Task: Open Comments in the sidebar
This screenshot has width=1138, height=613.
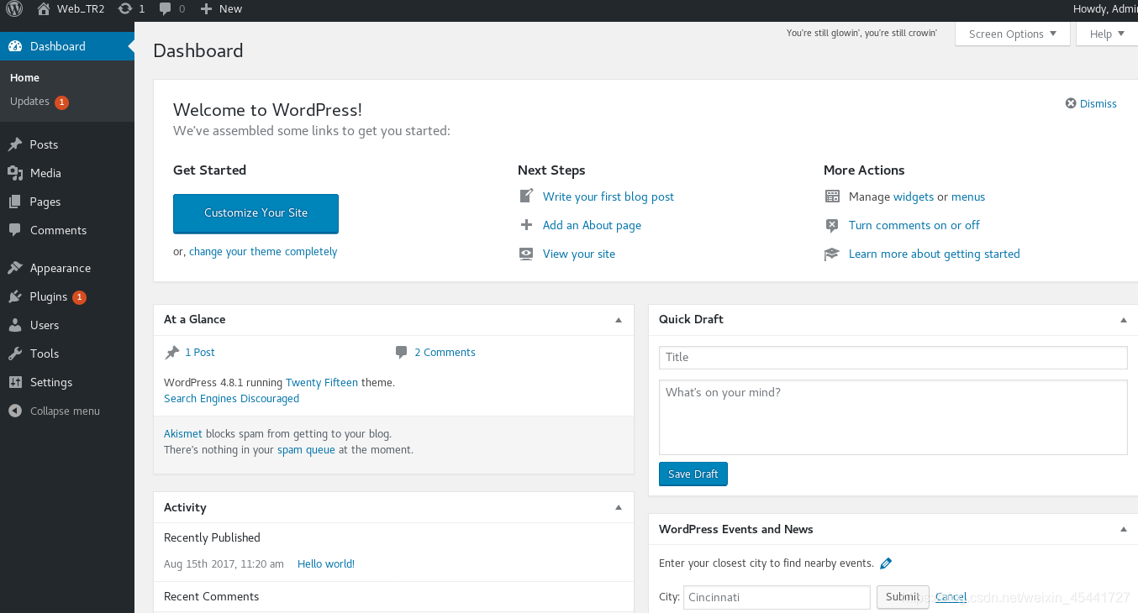Action: pos(58,230)
